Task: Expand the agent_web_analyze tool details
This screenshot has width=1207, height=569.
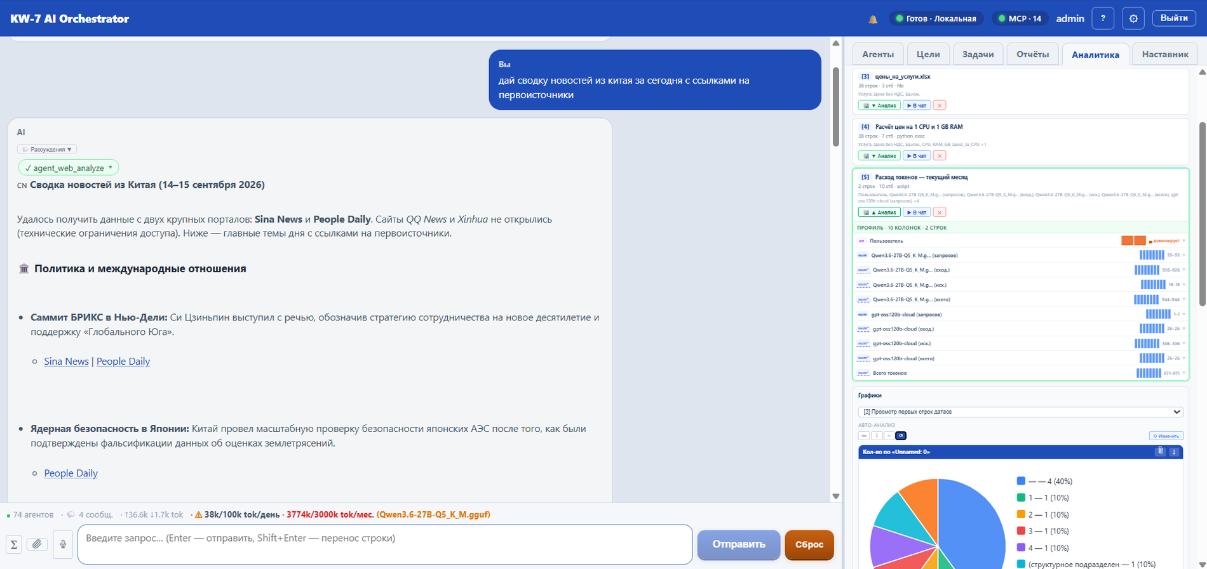Action: (69, 167)
